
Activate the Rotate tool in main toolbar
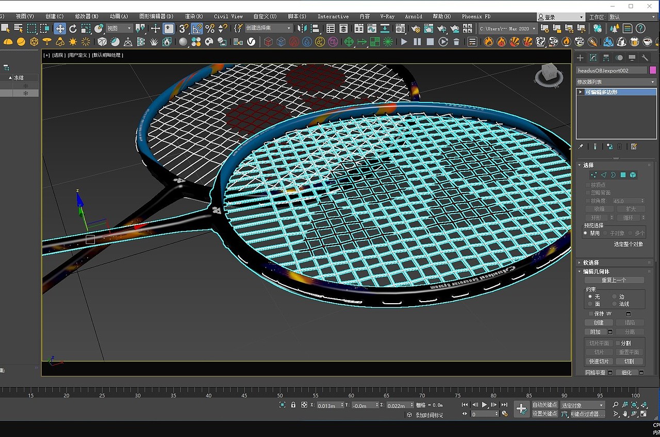pyautogui.click(x=73, y=29)
